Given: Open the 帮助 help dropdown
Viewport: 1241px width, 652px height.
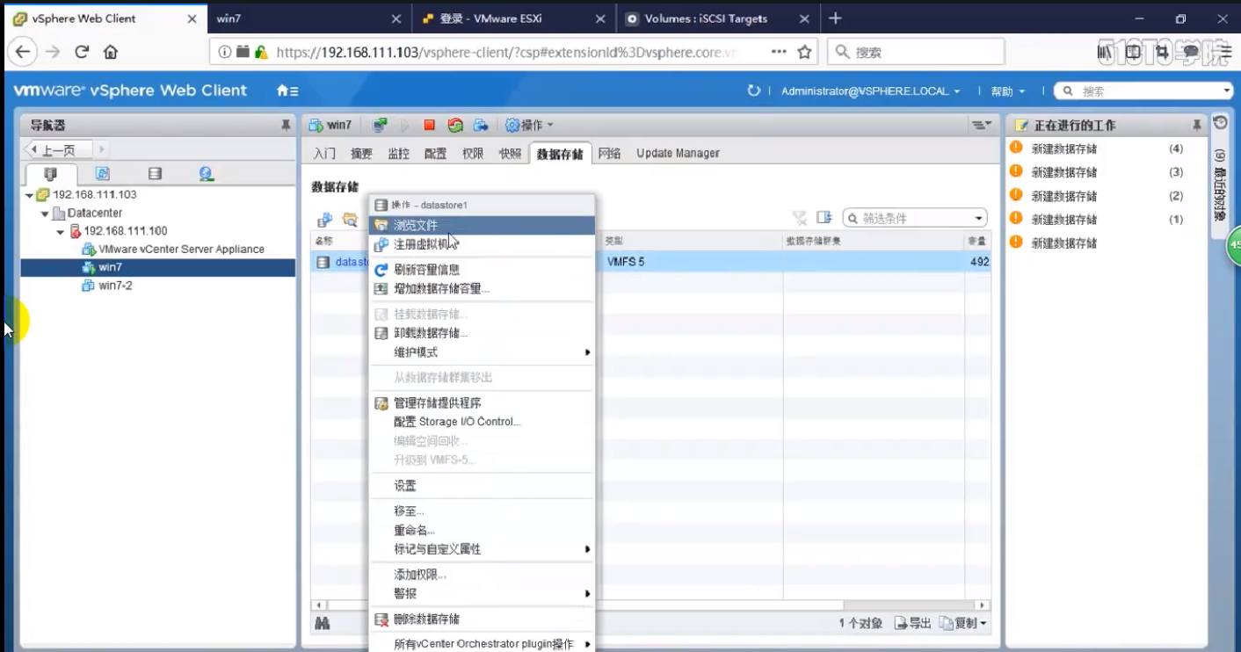Looking at the screenshot, I should (1008, 91).
